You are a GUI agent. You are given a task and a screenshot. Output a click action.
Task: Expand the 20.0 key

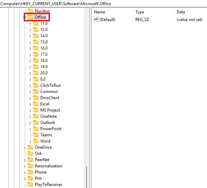click(30, 73)
